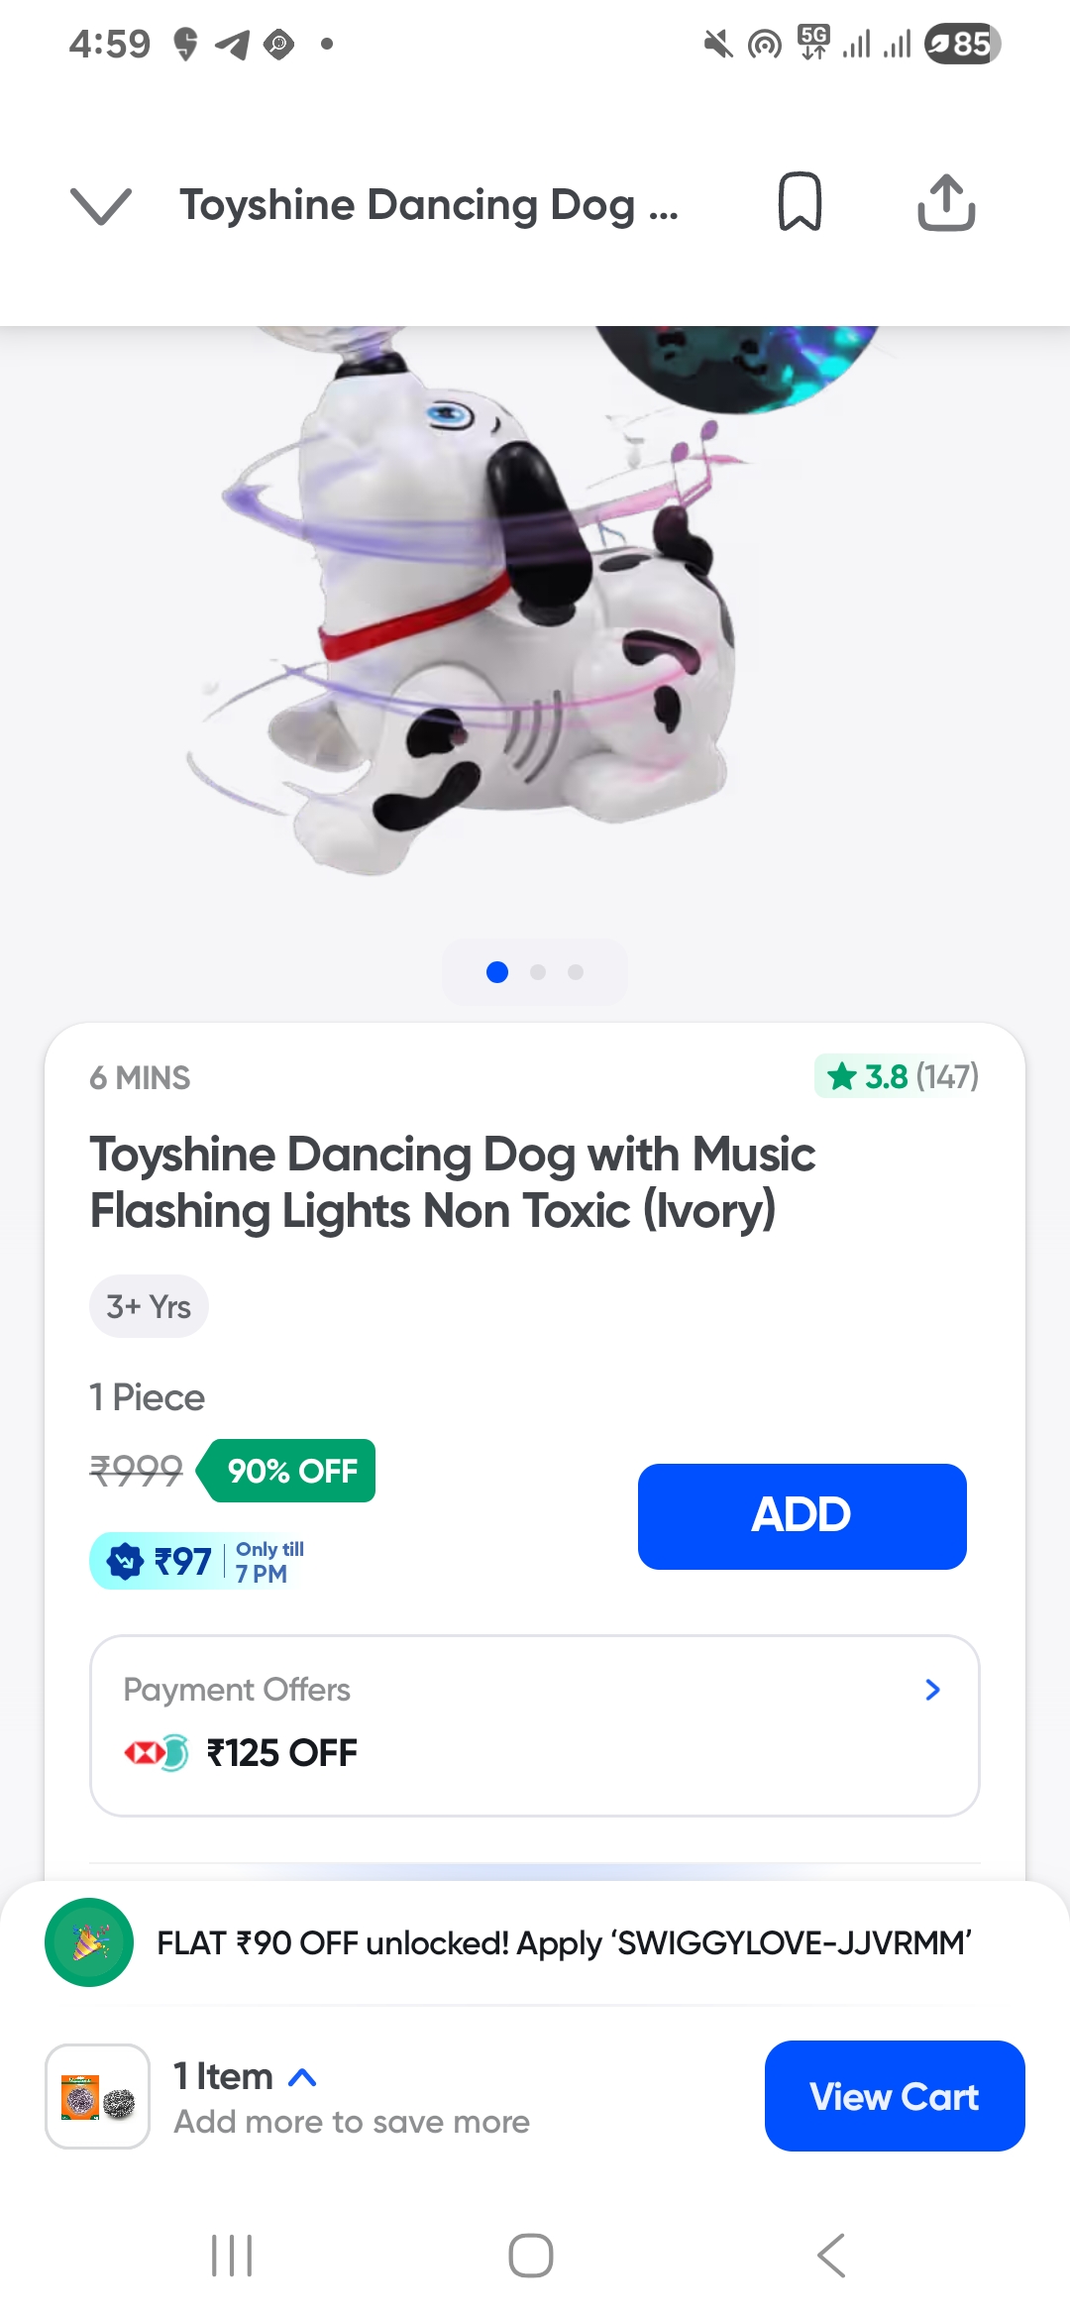Switch to the second carousel image dot
The height and width of the screenshot is (2319, 1070).
(x=538, y=972)
